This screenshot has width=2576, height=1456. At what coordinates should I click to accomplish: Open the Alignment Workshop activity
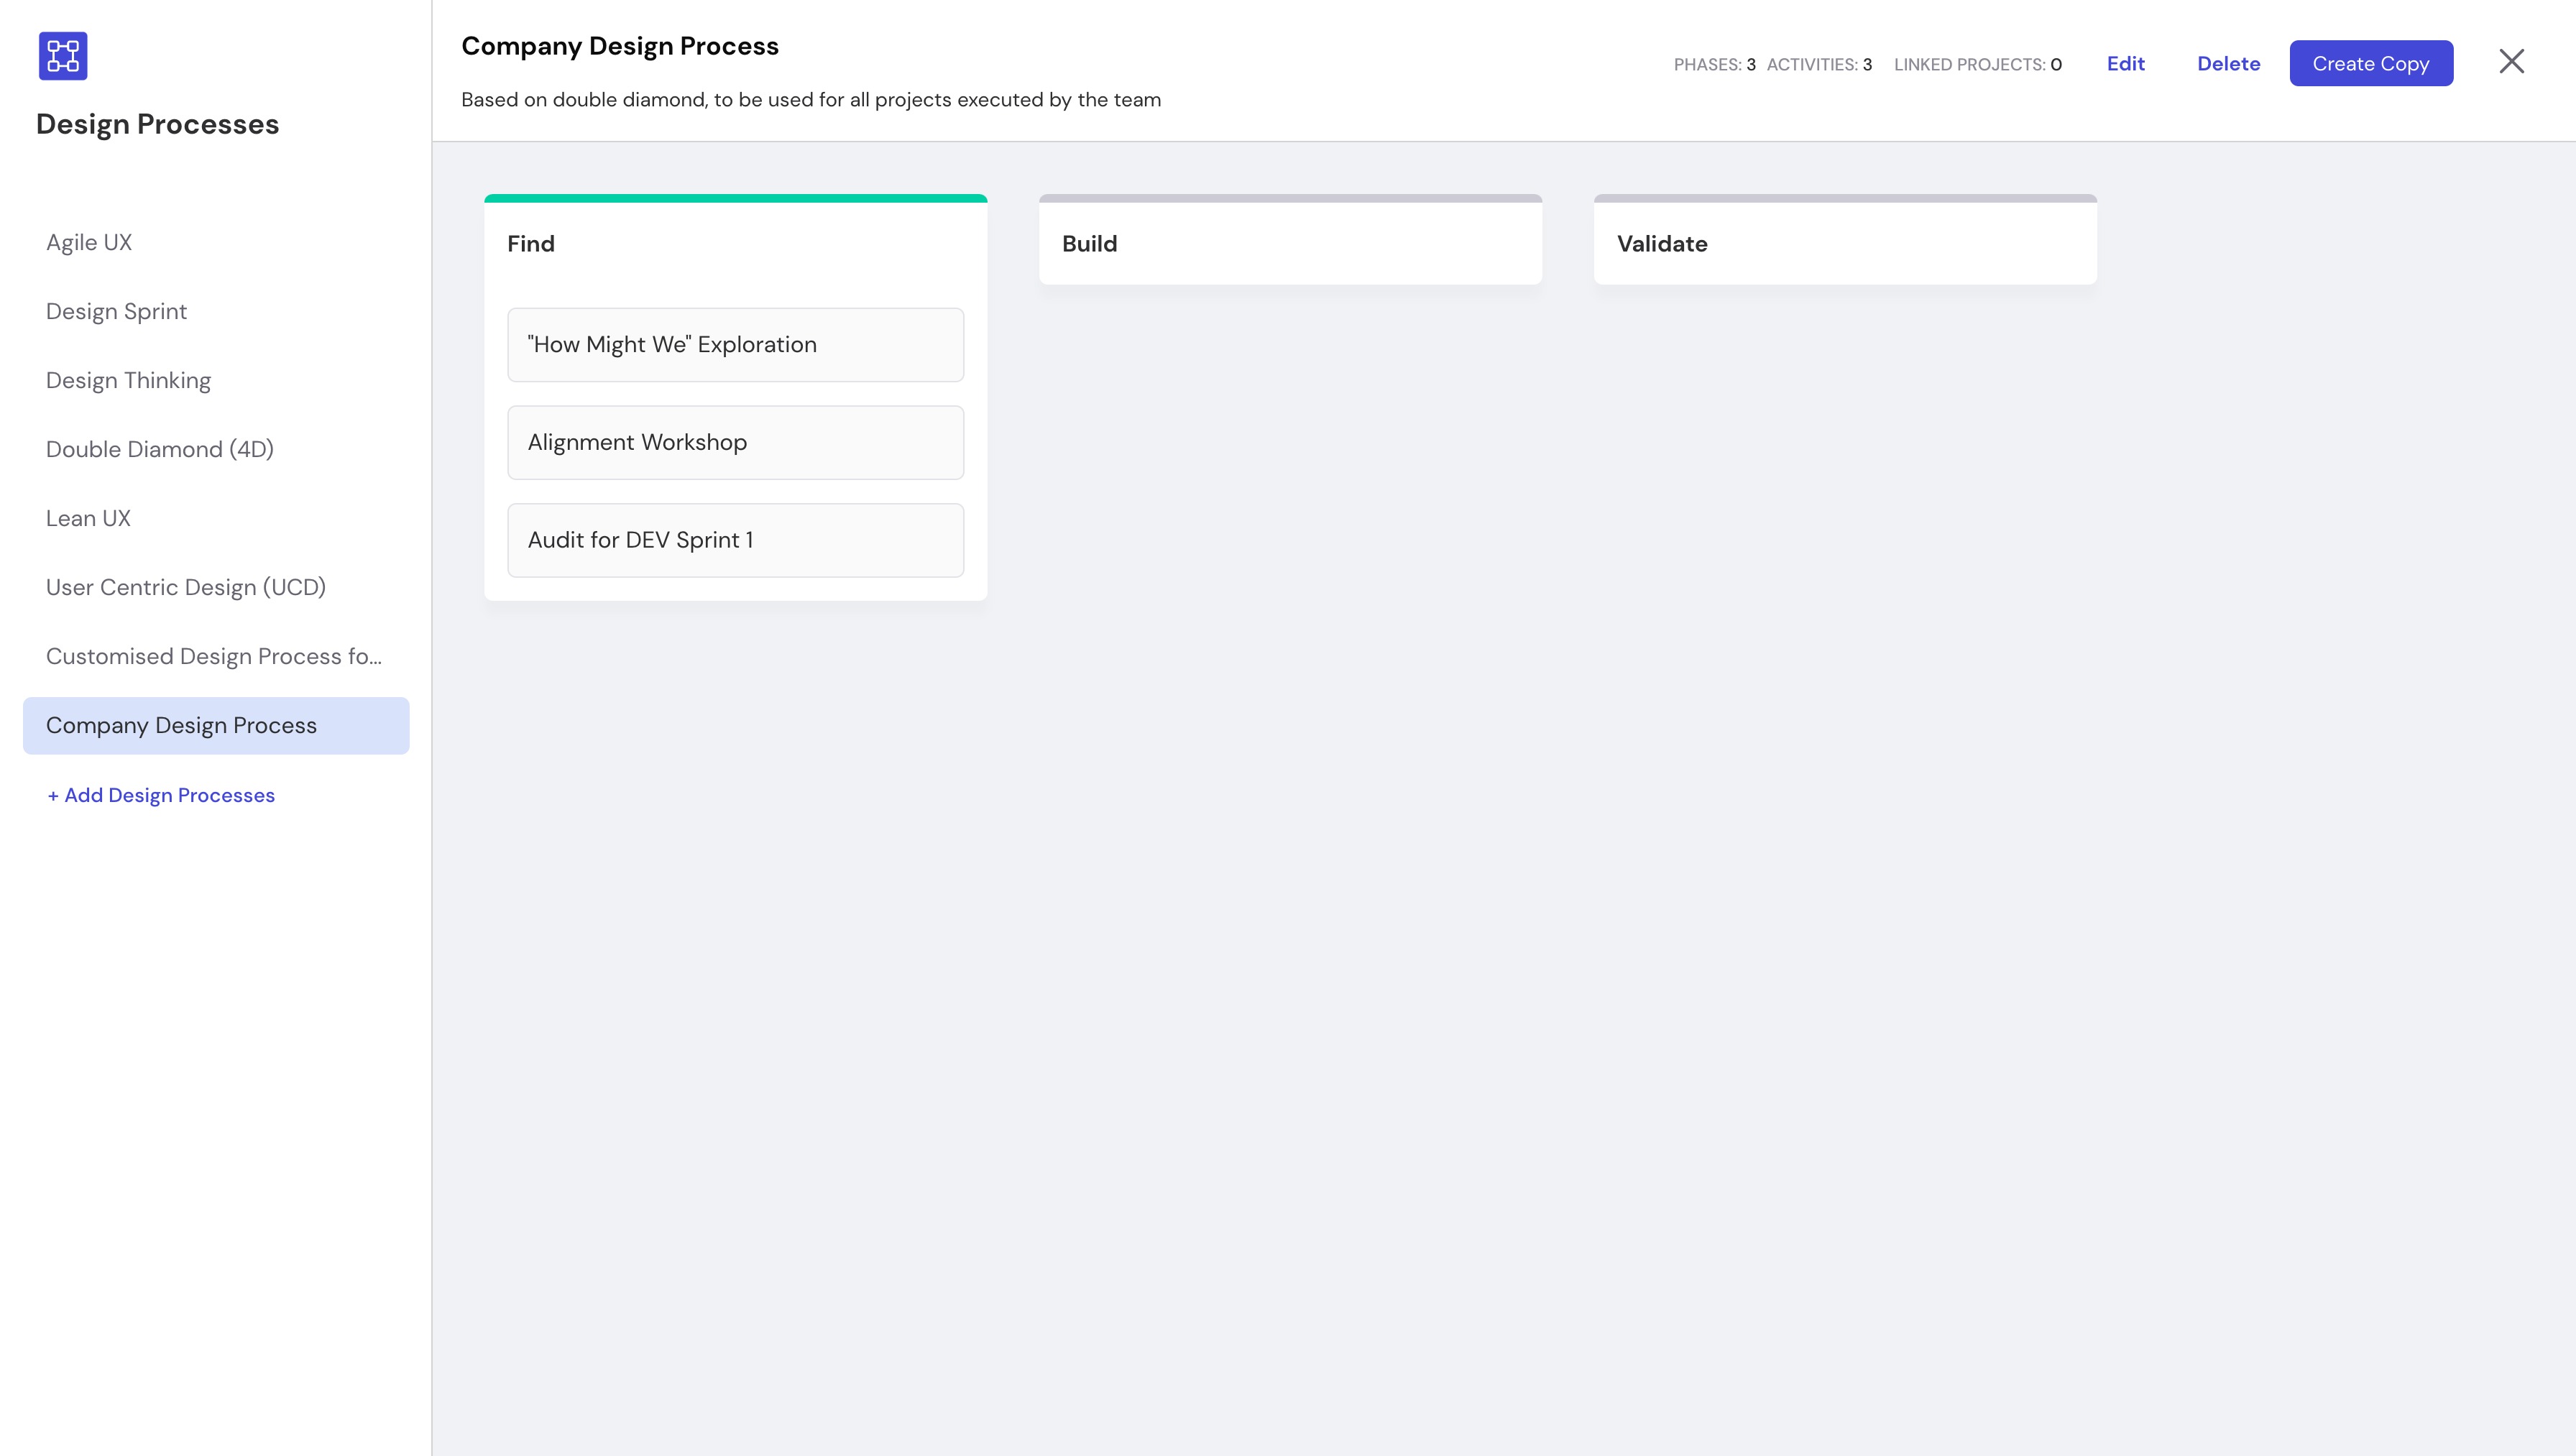735,443
